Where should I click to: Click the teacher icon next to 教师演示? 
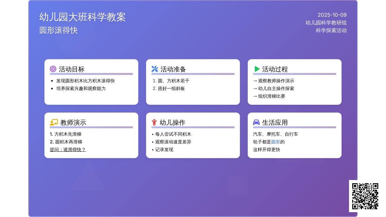(x=53, y=122)
